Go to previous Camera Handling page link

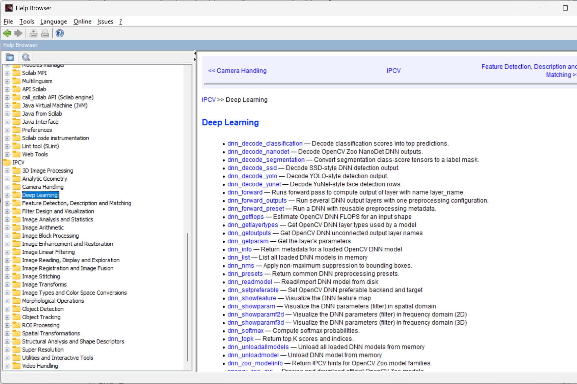coord(237,70)
